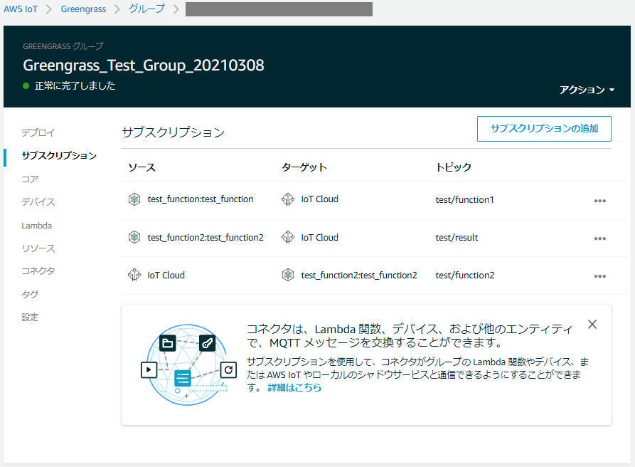The height and width of the screenshot is (467, 635).
Task: Click the 正常に完了しました status text
Action: [75, 86]
